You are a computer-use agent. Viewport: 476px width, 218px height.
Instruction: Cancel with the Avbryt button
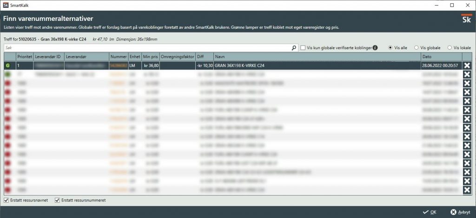(459, 212)
